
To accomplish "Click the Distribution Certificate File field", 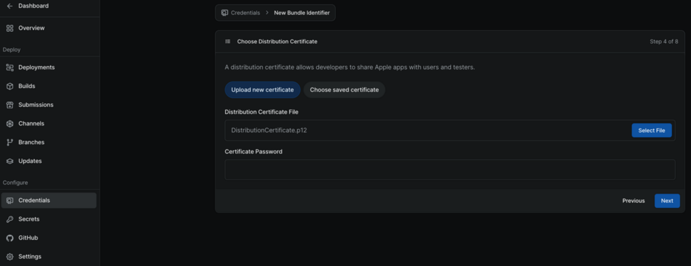I will coord(425,130).
